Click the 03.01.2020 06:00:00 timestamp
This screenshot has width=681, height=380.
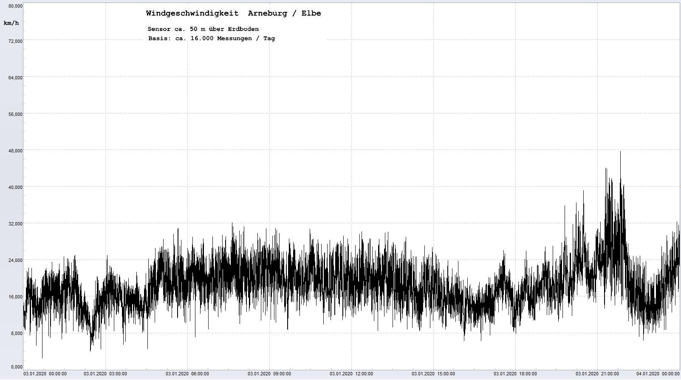[187, 374]
